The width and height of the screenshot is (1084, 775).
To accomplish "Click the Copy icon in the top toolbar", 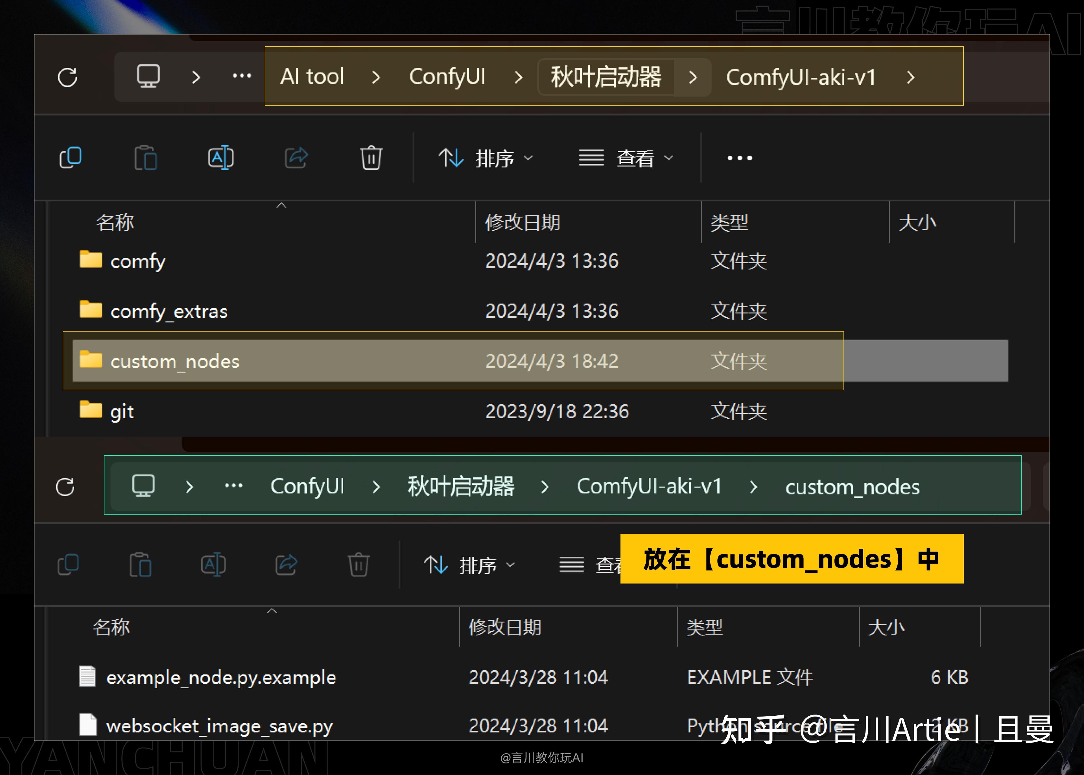I will pyautogui.click(x=71, y=158).
